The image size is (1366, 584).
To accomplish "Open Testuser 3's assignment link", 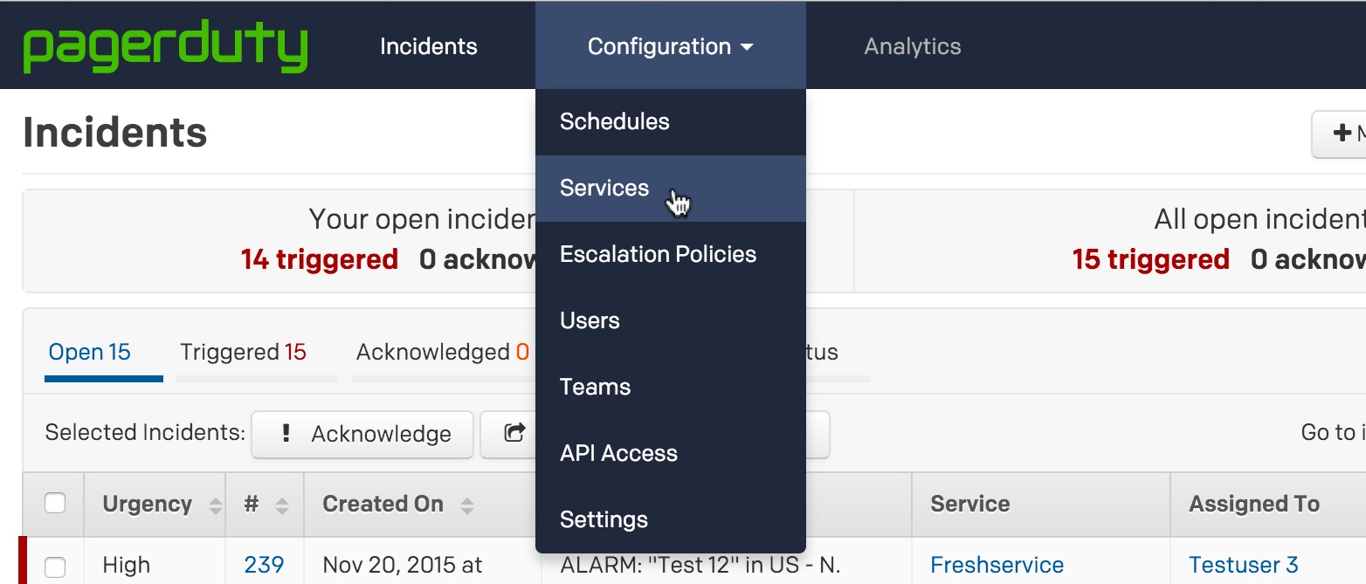I will point(1243,564).
